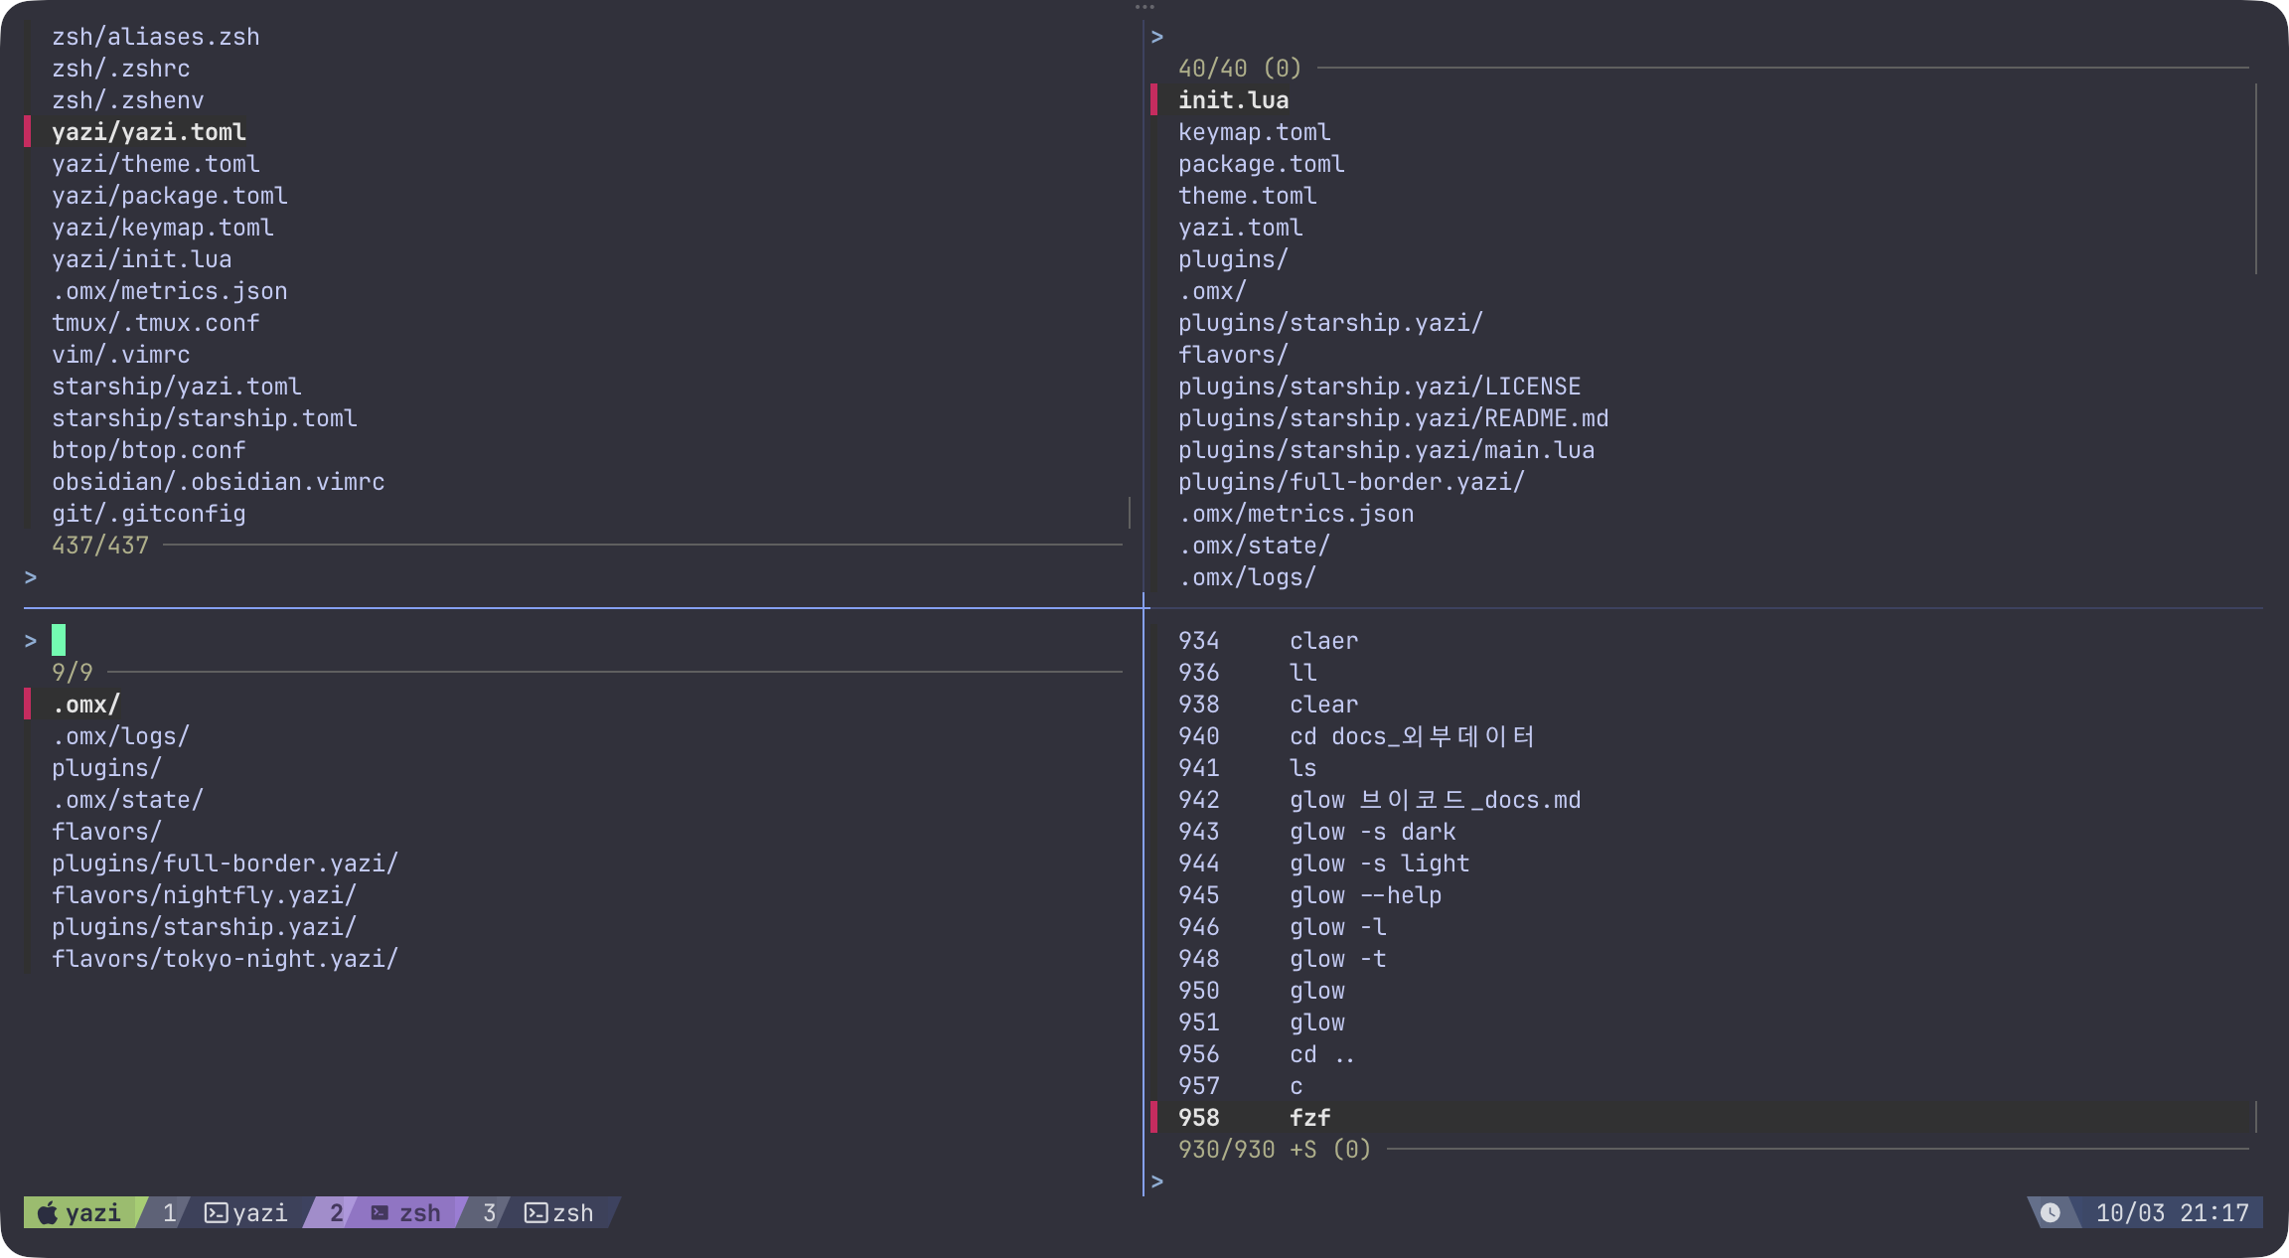Image resolution: width=2289 pixels, height=1258 pixels.
Task: Click the 930/930 +S match counter
Action: 1247,1150
